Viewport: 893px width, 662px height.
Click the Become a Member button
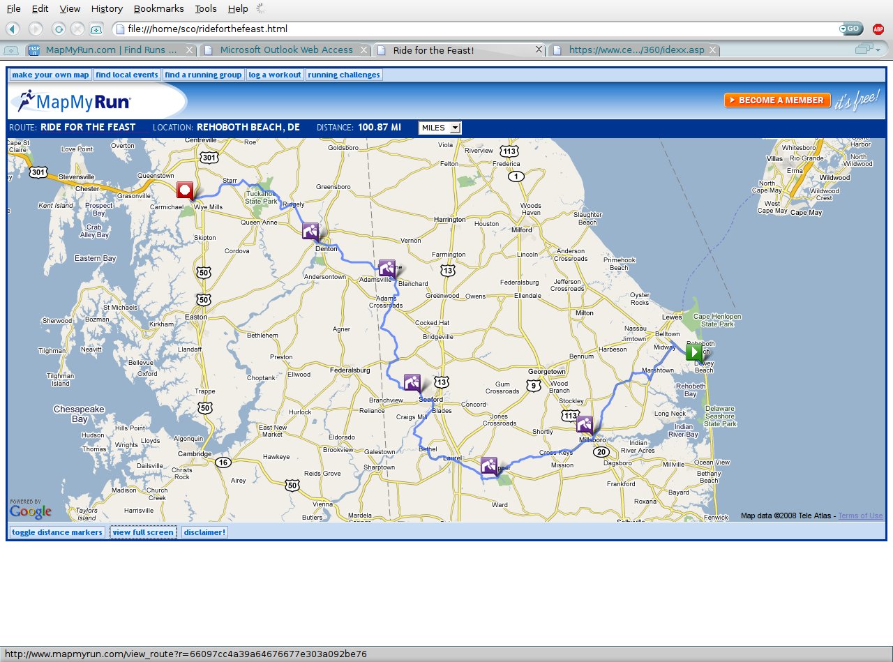(777, 100)
